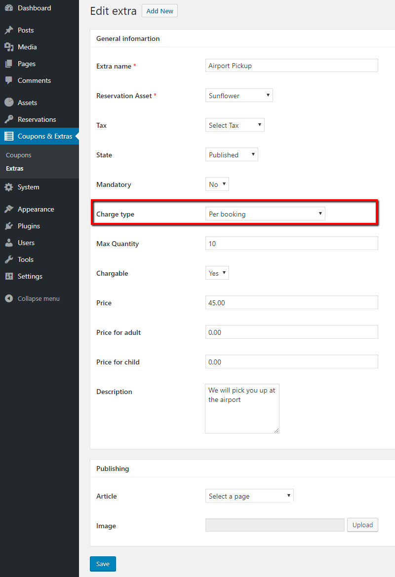Click the Pages icon in sidebar
This screenshot has width=395, height=577.
pyautogui.click(x=9, y=64)
